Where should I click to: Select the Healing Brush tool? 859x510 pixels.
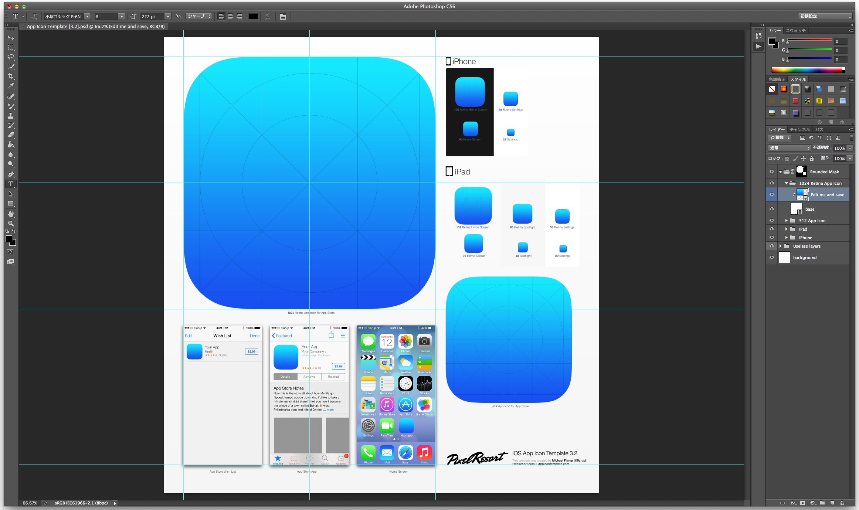(11, 96)
